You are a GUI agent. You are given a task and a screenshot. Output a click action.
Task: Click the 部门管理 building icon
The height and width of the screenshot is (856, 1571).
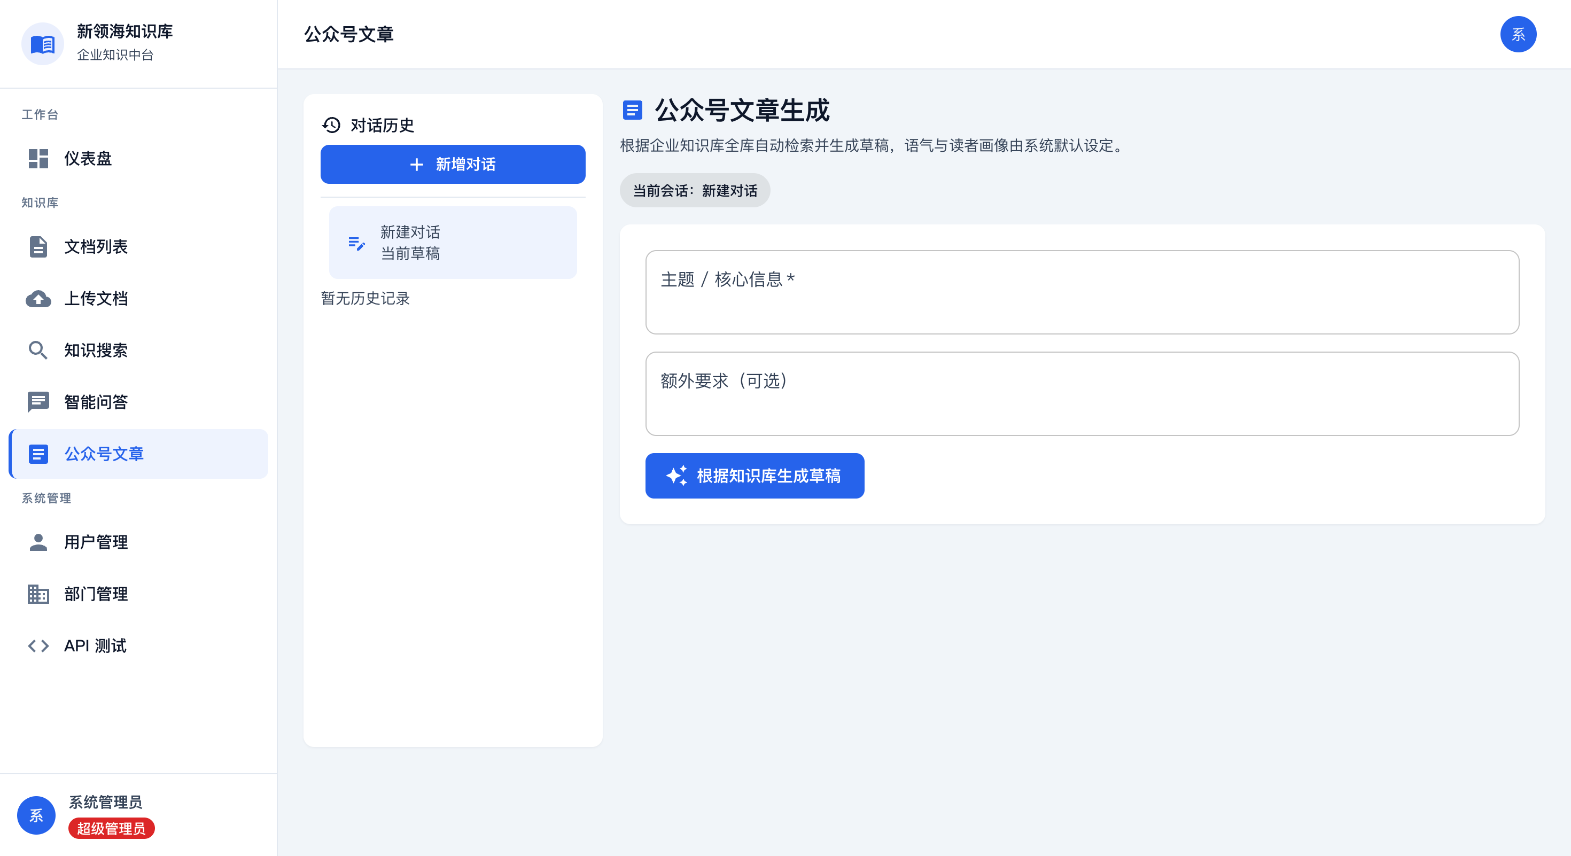pyautogui.click(x=38, y=594)
